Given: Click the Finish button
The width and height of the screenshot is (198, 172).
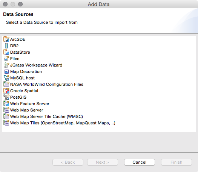Looking at the screenshot, I should click(177, 162).
